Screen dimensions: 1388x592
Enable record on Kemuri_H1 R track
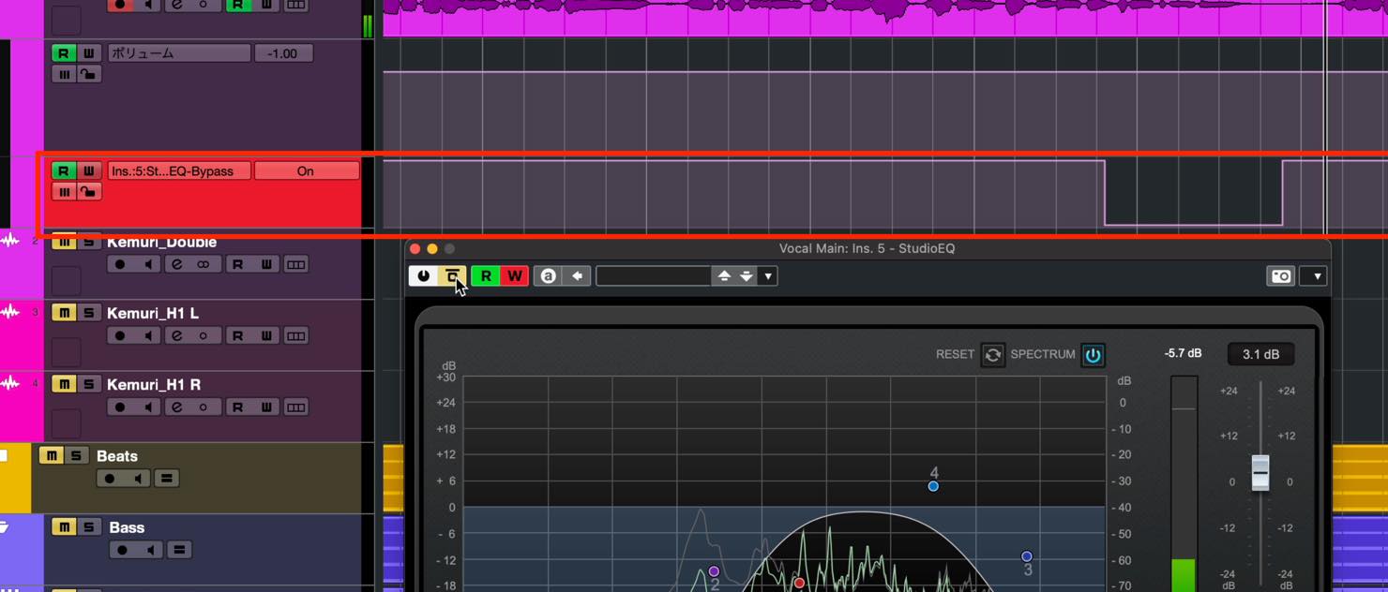pyautogui.click(x=120, y=407)
